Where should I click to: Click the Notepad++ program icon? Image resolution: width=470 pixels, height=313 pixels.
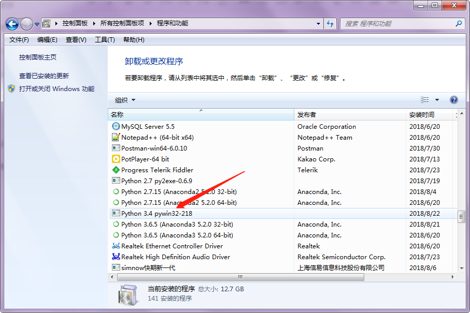click(116, 137)
